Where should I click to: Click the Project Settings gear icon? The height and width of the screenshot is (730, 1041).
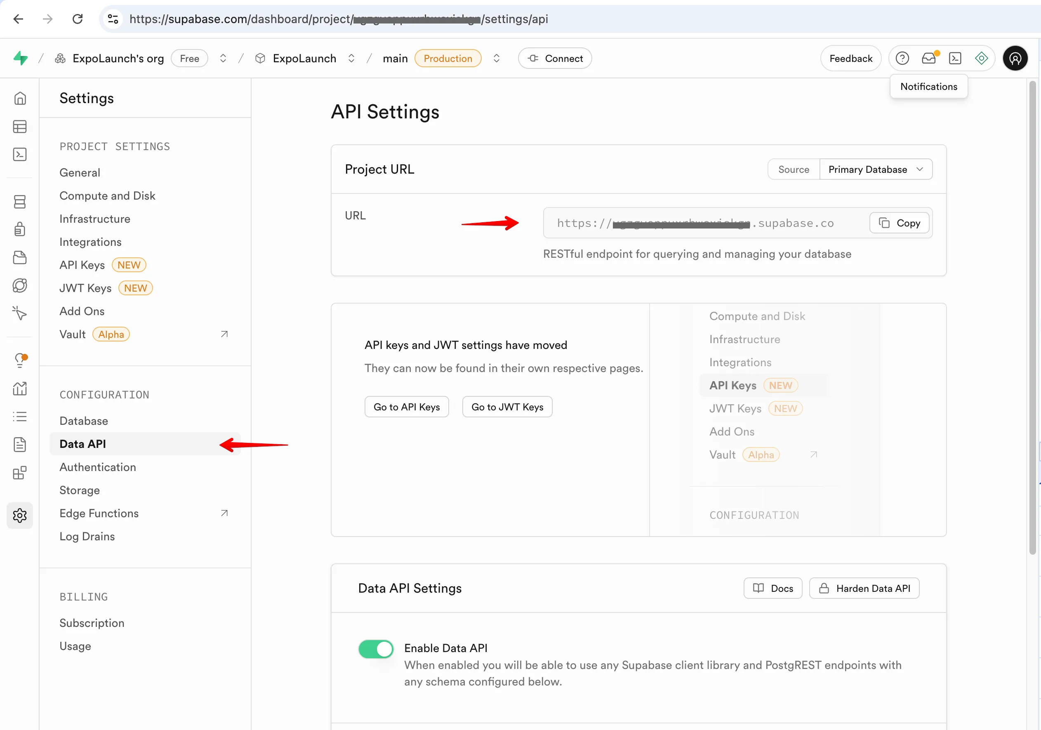click(20, 516)
